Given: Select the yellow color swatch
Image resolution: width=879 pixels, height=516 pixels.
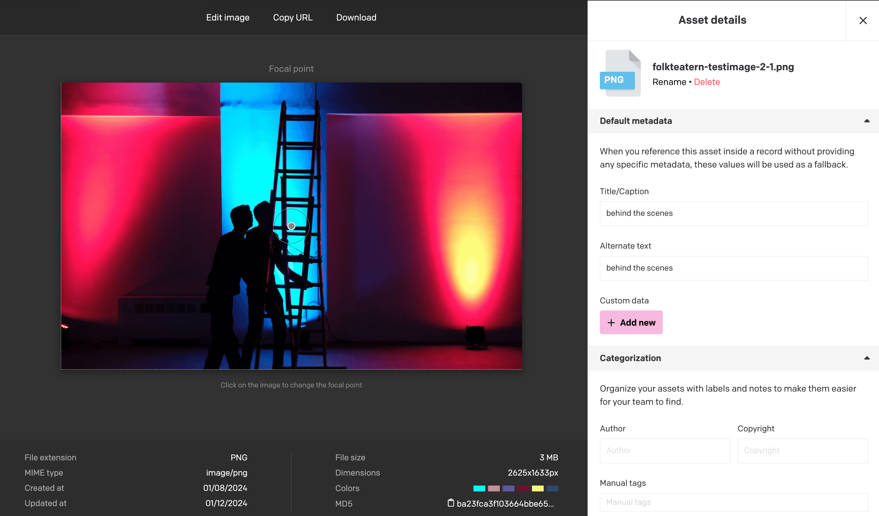Looking at the screenshot, I should pyautogui.click(x=537, y=488).
